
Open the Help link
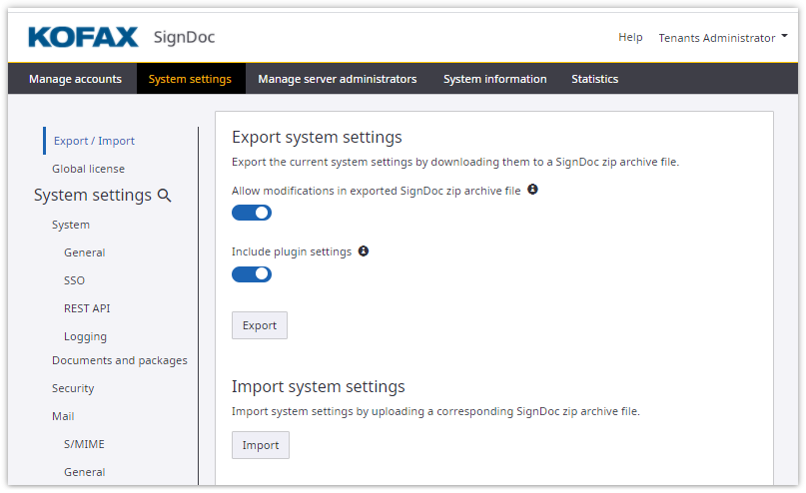pyautogui.click(x=630, y=38)
